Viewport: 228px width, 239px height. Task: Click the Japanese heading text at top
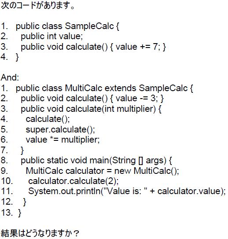[38, 5]
